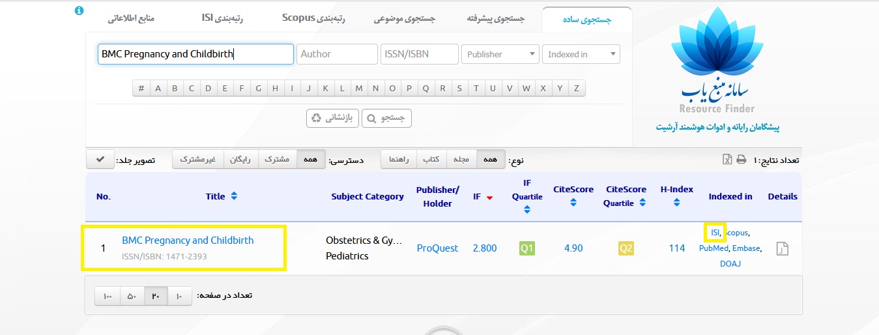This screenshot has height=335, width=879.
Task: Set results per page to ۵۰
Action: tap(132, 296)
